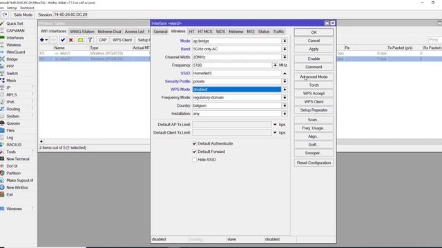The width and height of the screenshot is (442, 248).
Task: Switch to the General tab
Action: click(160, 32)
